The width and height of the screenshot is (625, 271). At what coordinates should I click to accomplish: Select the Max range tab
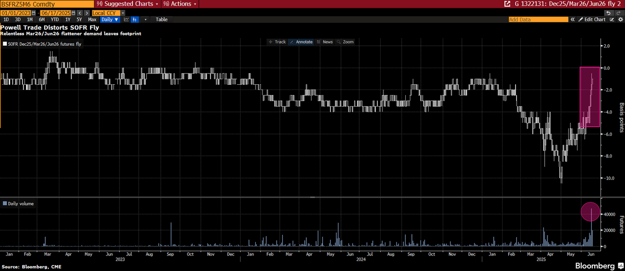click(x=92, y=19)
